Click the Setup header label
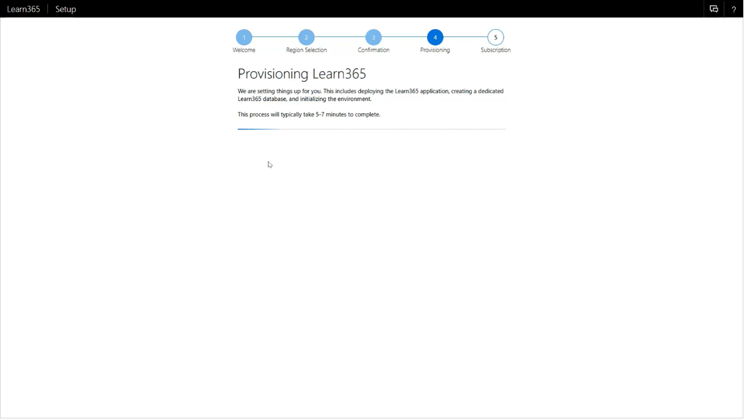This screenshot has height=420, width=746. [66, 9]
